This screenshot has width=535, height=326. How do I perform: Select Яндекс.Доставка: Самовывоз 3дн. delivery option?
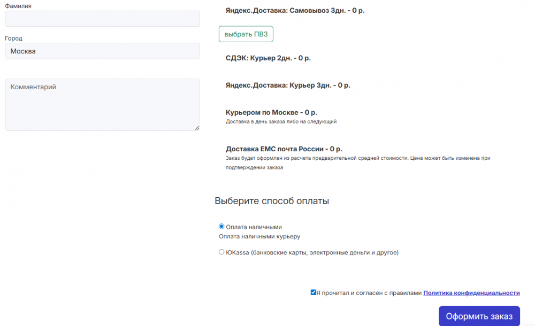(x=295, y=10)
